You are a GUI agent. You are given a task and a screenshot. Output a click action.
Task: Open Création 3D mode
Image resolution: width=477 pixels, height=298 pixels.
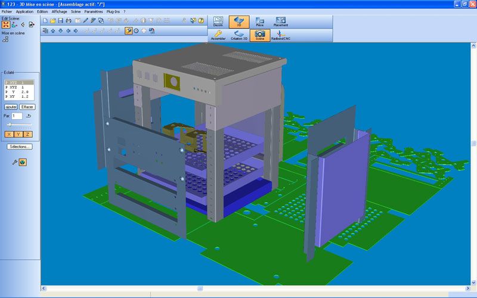pos(239,35)
